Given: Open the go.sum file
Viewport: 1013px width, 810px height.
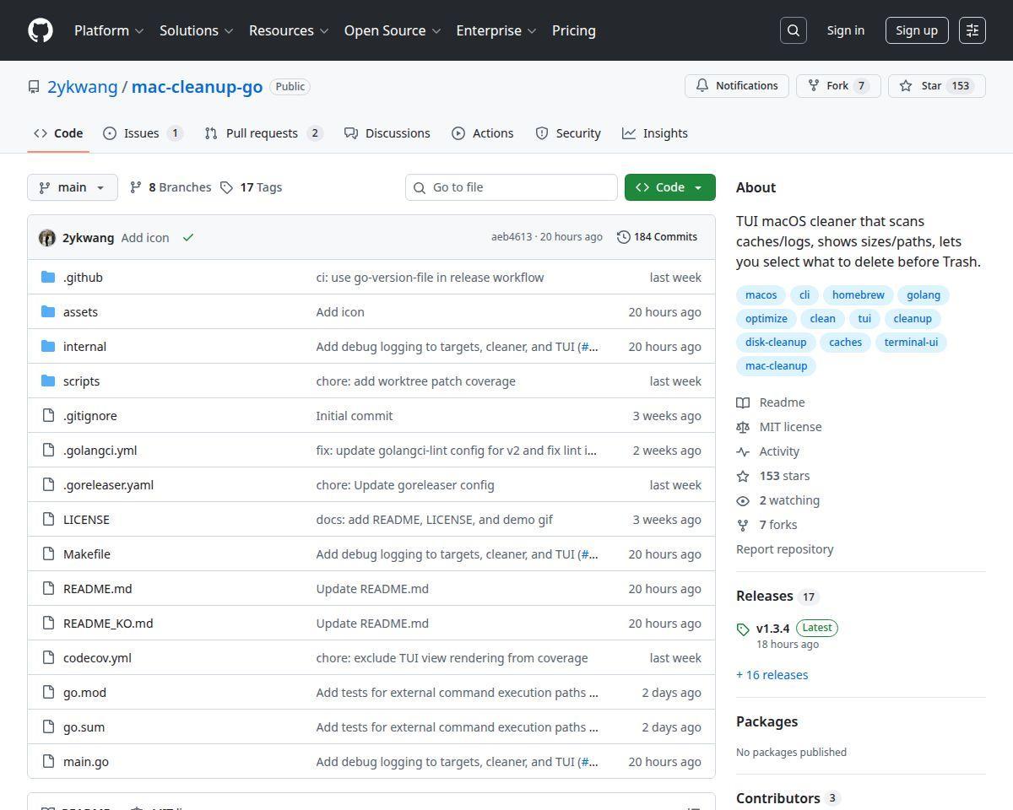Looking at the screenshot, I should [x=84, y=727].
